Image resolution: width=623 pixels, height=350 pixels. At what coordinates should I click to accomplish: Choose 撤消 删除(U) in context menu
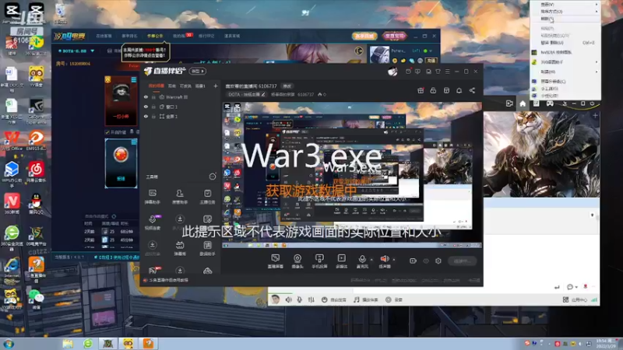(x=566, y=43)
